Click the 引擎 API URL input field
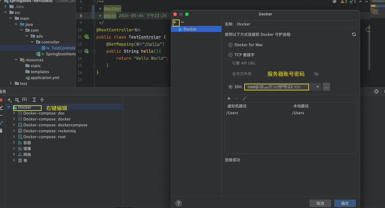 click(x=291, y=63)
